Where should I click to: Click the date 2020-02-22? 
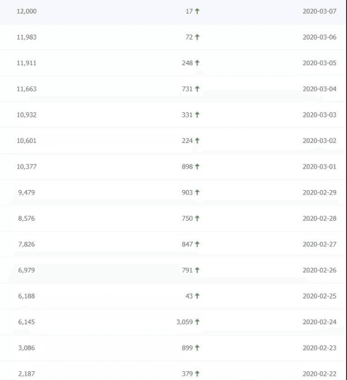pos(319,374)
